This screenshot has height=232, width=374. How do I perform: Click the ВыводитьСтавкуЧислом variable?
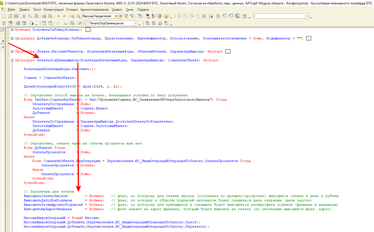[x=46, y=196]
